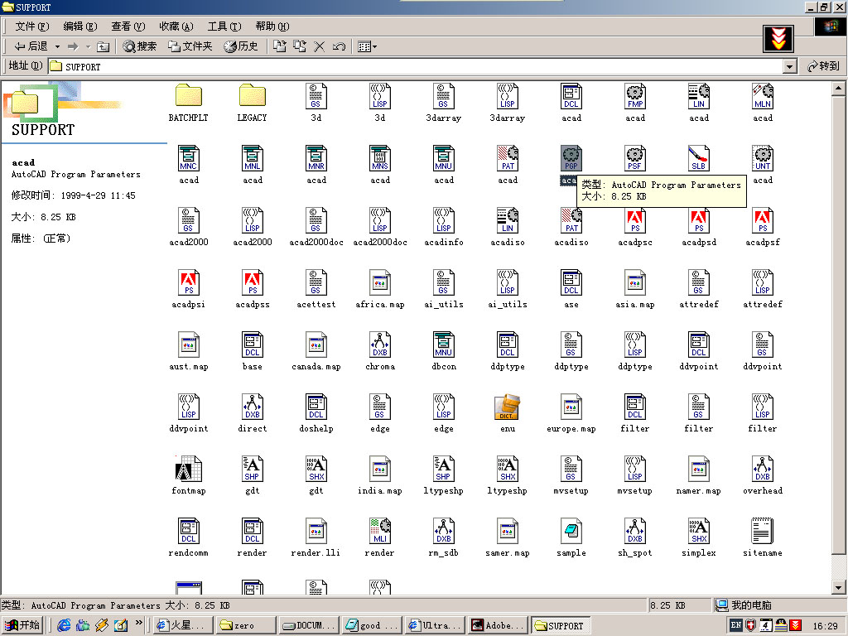Click the 开始 Start button on taskbar
This screenshot has height=636, width=848.
pyautogui.click(x=23, y=625)
